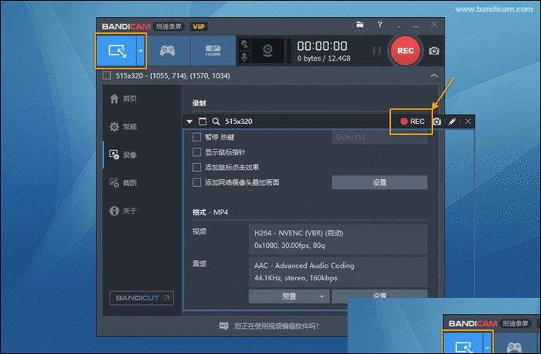The height and width of the screenshot is (354, 541).
Task: Click the AAC audio codec info box
Action: [338, 272]
